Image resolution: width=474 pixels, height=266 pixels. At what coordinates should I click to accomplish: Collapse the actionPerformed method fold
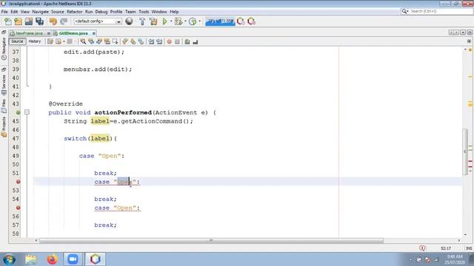click(x=27, y=112)
